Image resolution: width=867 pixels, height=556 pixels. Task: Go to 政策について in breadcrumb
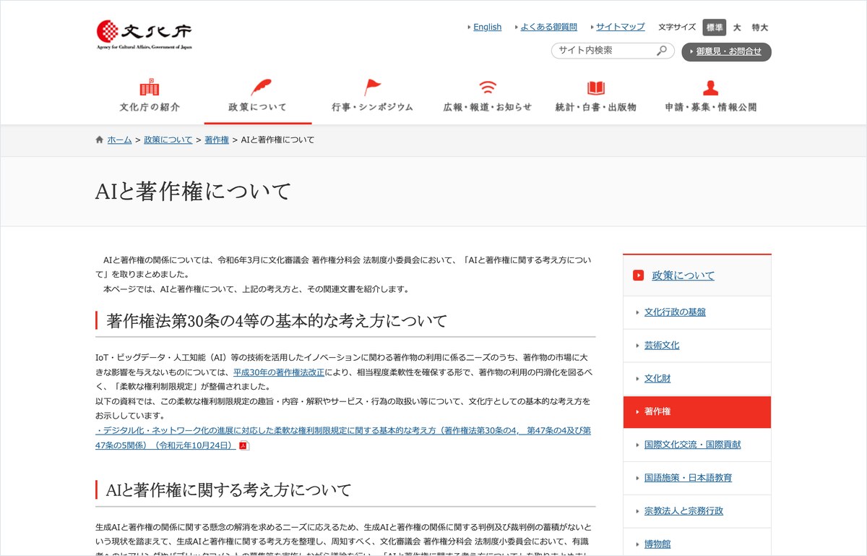click(168, 140)
